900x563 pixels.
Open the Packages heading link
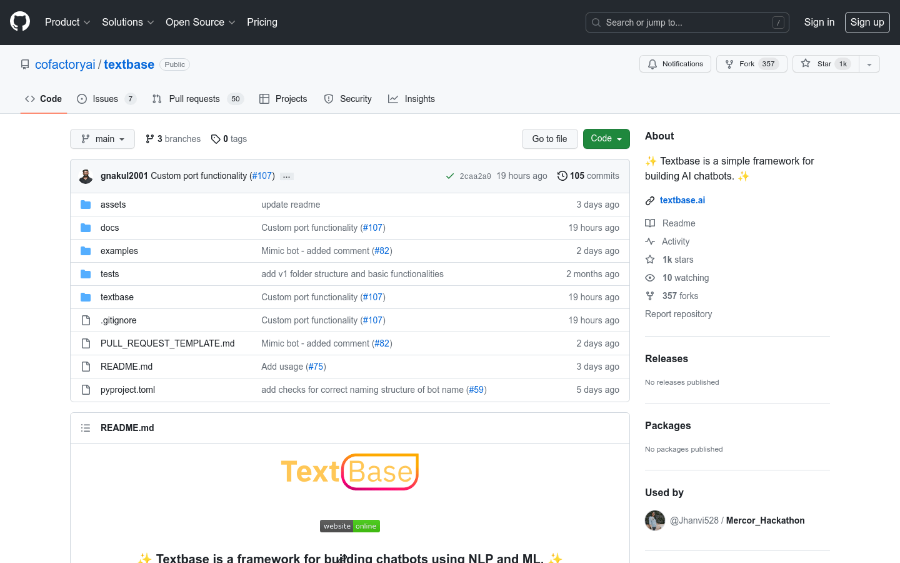pos(667,425)
